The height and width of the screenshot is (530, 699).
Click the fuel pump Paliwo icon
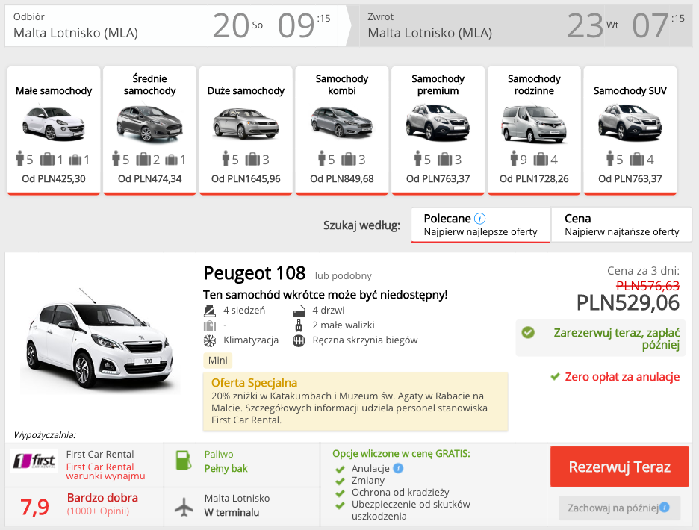click(183, 461)
